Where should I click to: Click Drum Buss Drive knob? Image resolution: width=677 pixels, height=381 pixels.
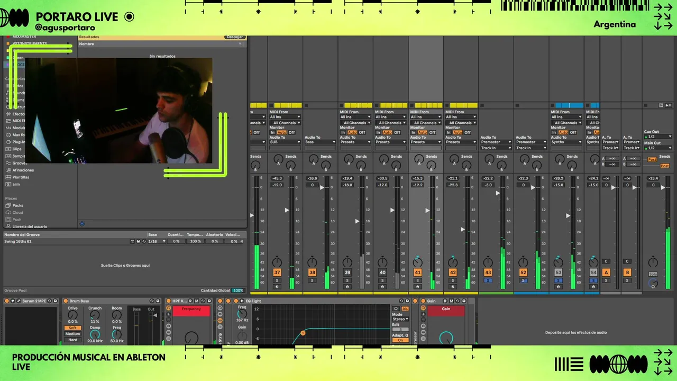click(x=73, y=315)
